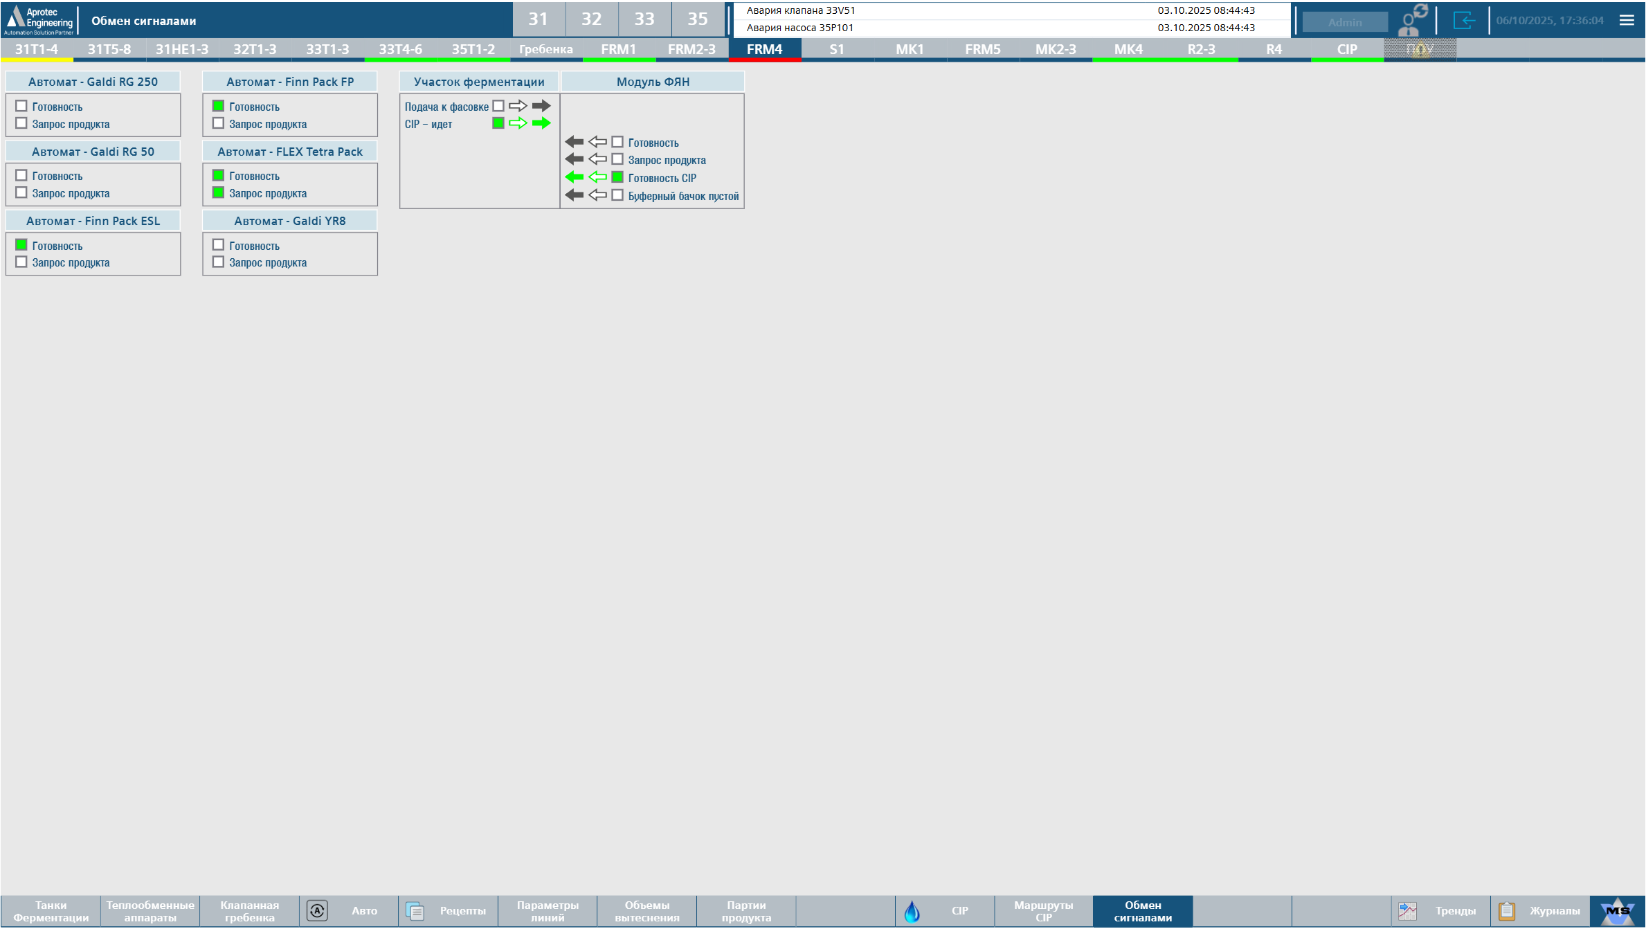1646x929 pixels.
Task: Toggle Готовность checkbox for Galdi RG 250
Action: pos(21,106)
